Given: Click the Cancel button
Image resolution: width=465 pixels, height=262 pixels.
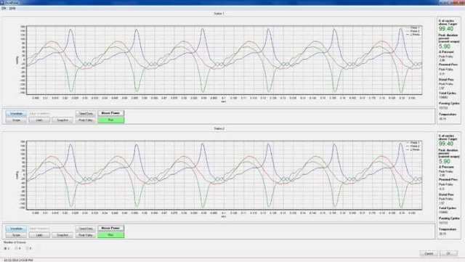Looking at the screenshot, I should pyautogui.click(x=429, y=253).
